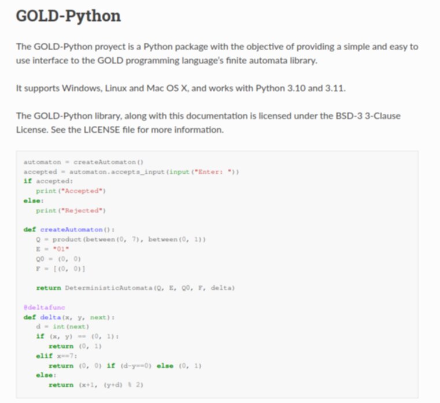Click the GOLD-Python page heading
The height and width of the screenshot is (403, 440).
68,16
